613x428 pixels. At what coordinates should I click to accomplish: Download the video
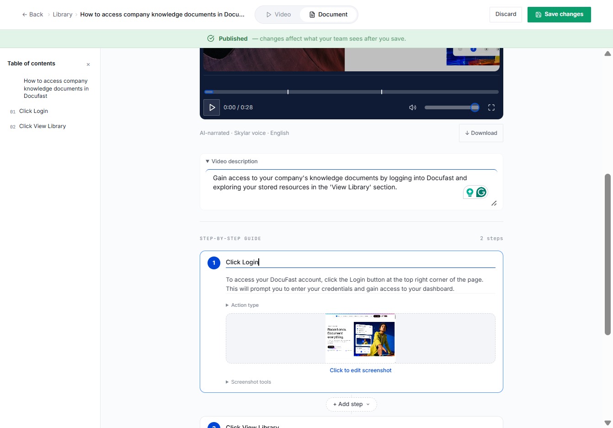click(481, 133)
